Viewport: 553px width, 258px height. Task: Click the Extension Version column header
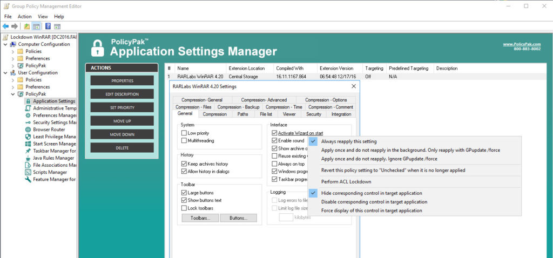click(x=340, y=69)
